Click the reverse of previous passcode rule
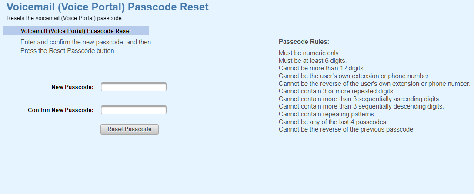 [347, 129]
